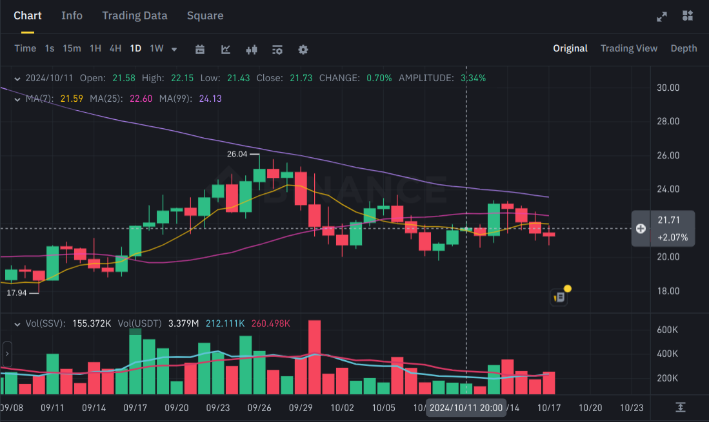
Task: Click the MA(99) value 24.13
Action: pos(210,99)
